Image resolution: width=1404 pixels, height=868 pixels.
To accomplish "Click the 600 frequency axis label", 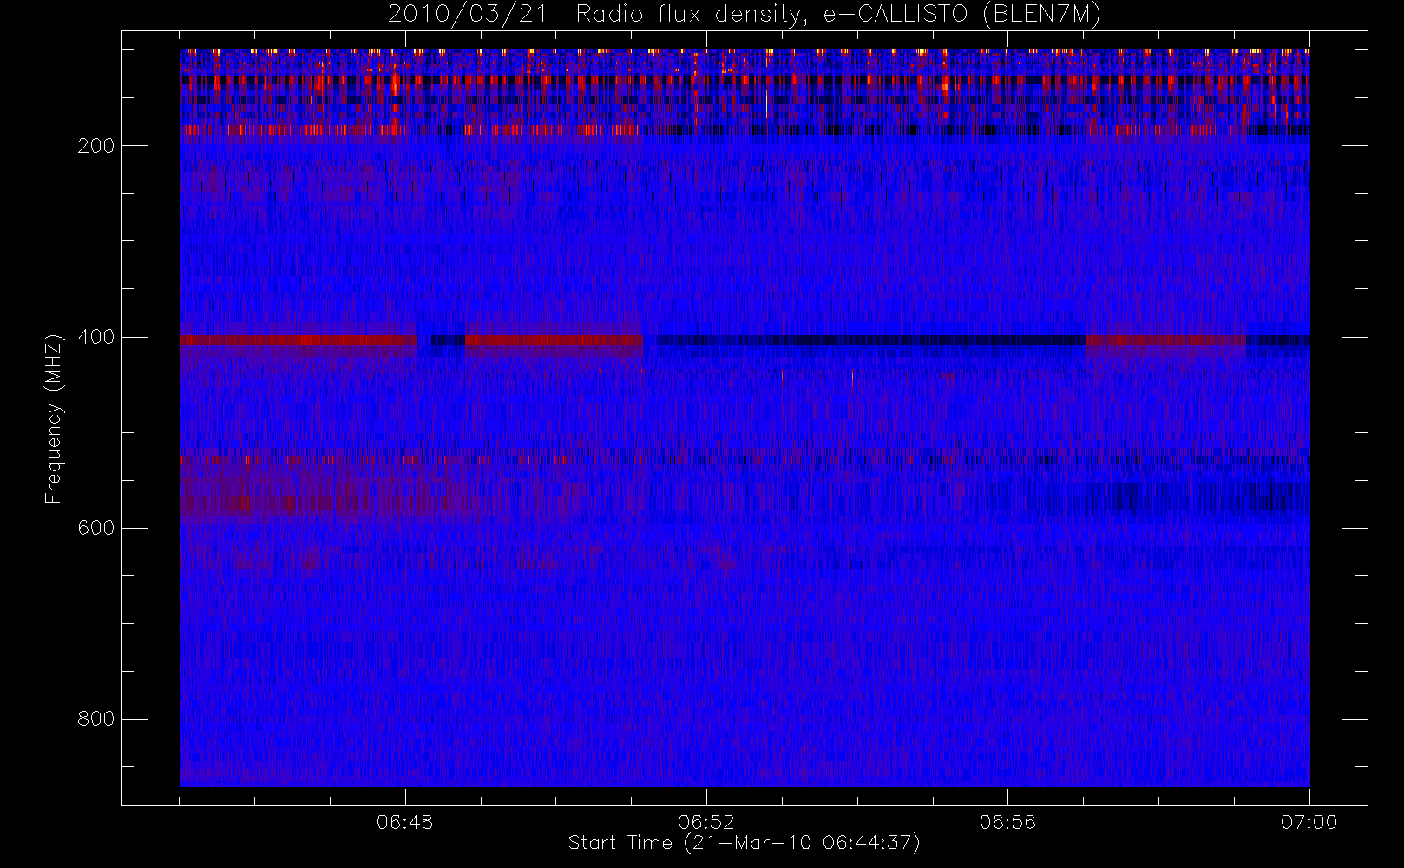I will pos(95,528).
